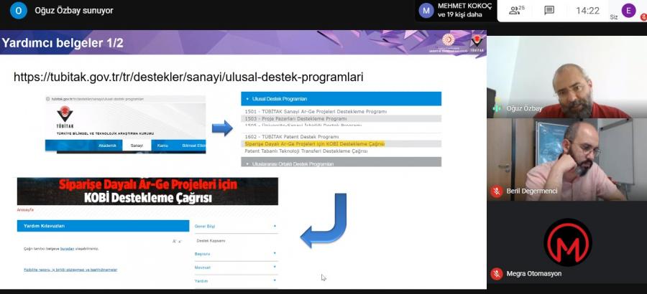
Task: Open highlighted 'Siparişe Dayalı Ar-Ge' KOBİ link
Action: point(314,144)
